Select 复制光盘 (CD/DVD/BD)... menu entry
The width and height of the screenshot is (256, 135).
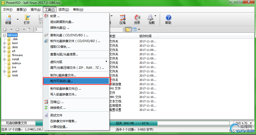point(76,35)
